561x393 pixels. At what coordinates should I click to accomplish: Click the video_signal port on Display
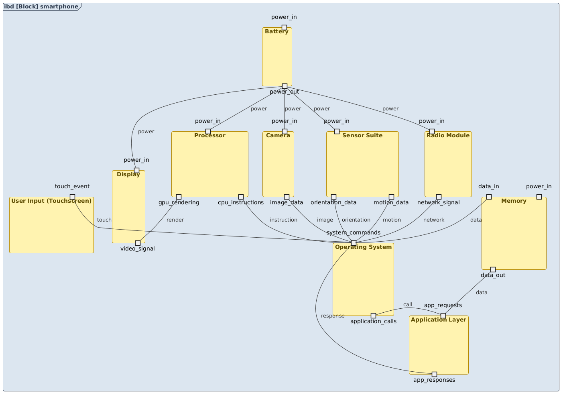(x=138, y=242)
